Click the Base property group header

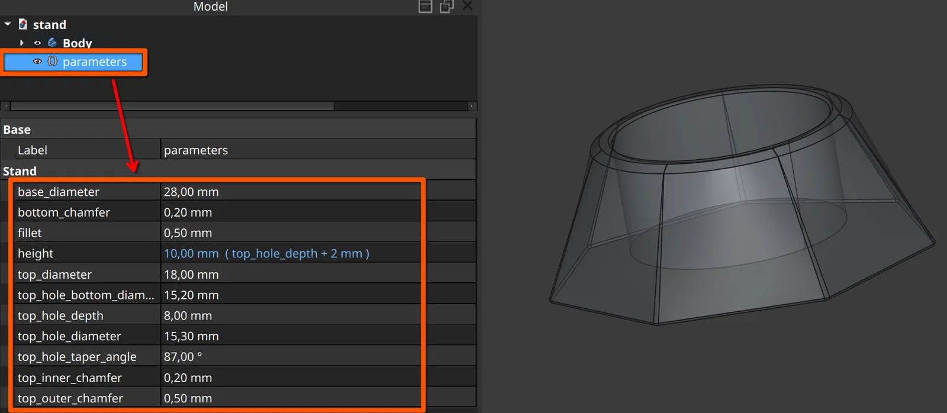tap(238, 130)
